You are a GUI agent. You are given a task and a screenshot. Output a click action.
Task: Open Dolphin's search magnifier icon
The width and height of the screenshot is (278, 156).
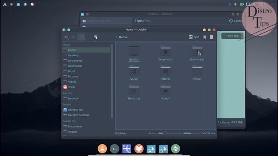pyautogui.click(x=205, y=37)
